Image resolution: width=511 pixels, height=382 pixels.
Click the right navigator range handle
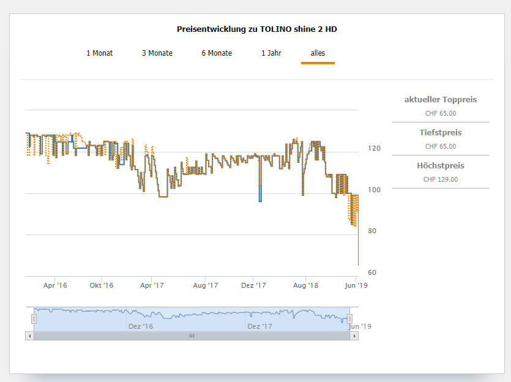(x=350, y=318)
